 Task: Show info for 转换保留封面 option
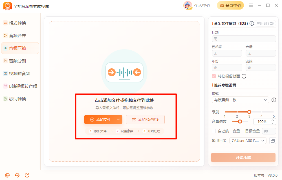[x=244, y=76]
